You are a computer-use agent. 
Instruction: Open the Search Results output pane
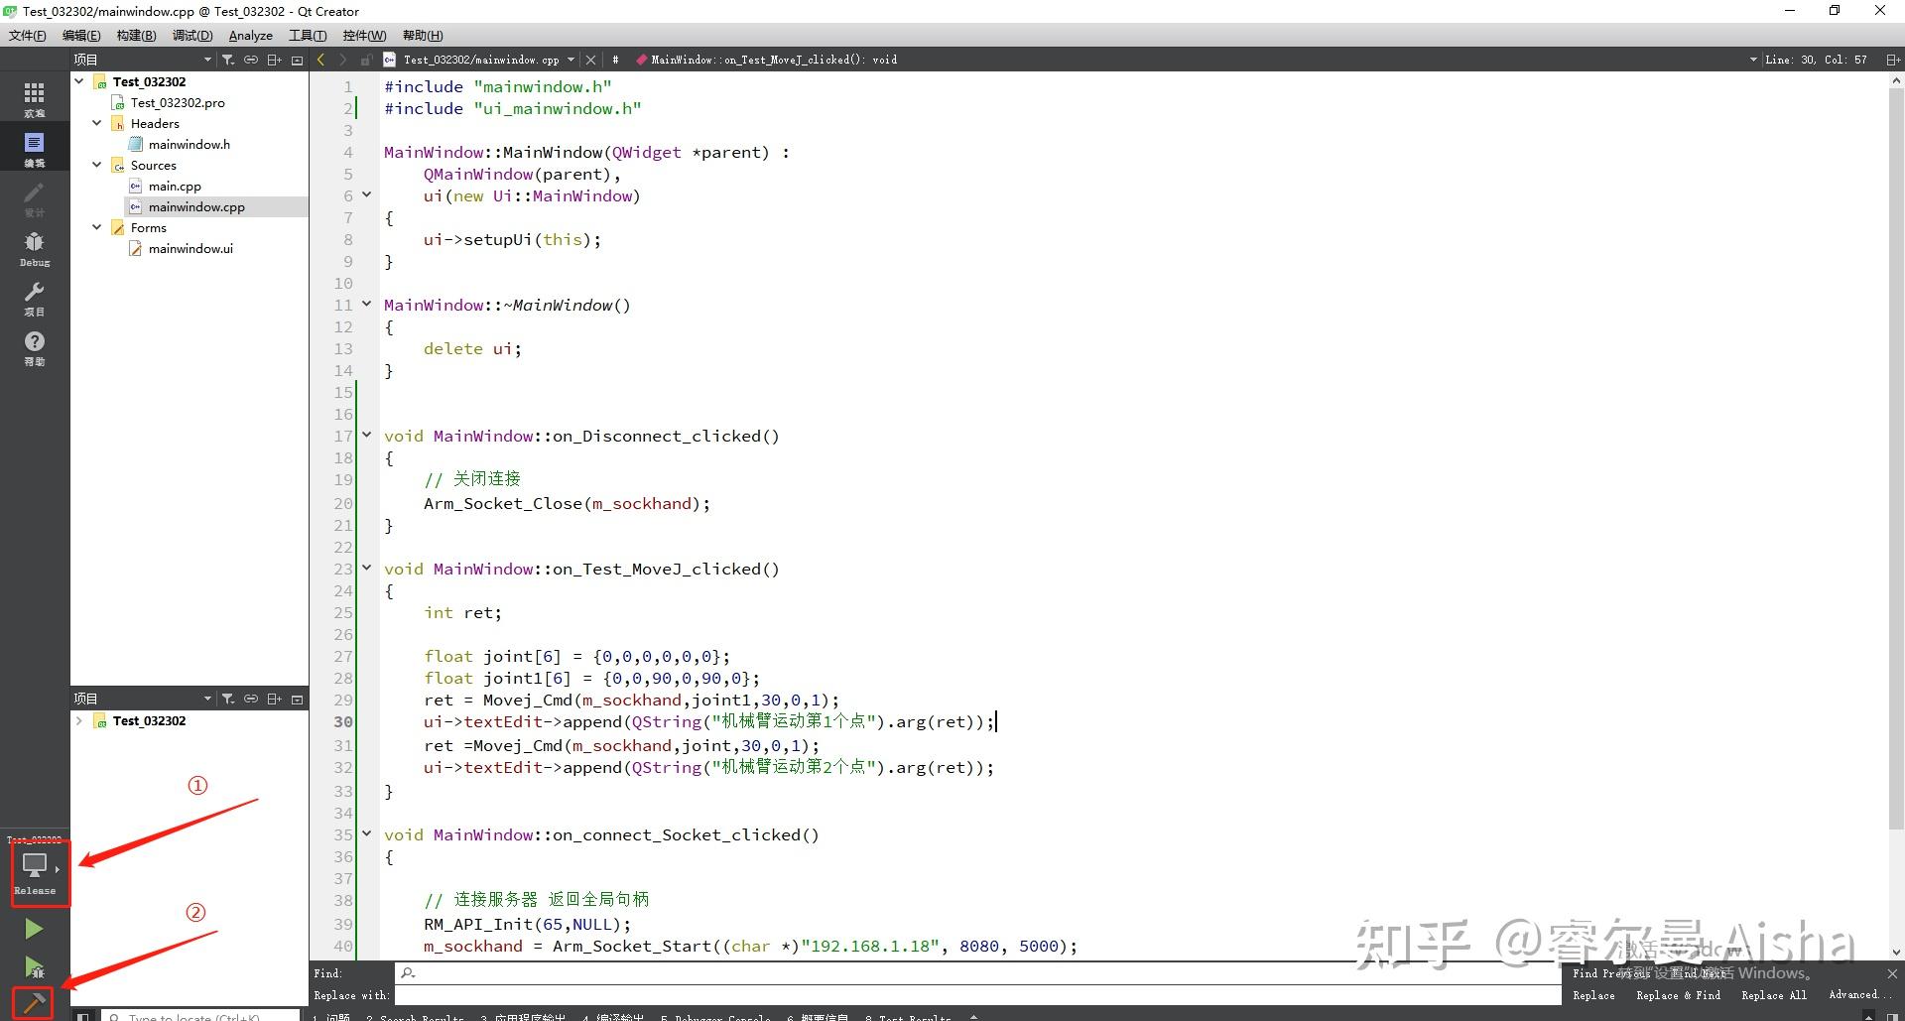(x=415, y=1017)
